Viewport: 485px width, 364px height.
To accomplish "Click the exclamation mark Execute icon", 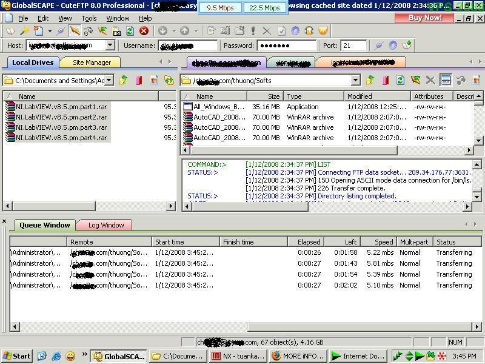I will tap(253, 31).
